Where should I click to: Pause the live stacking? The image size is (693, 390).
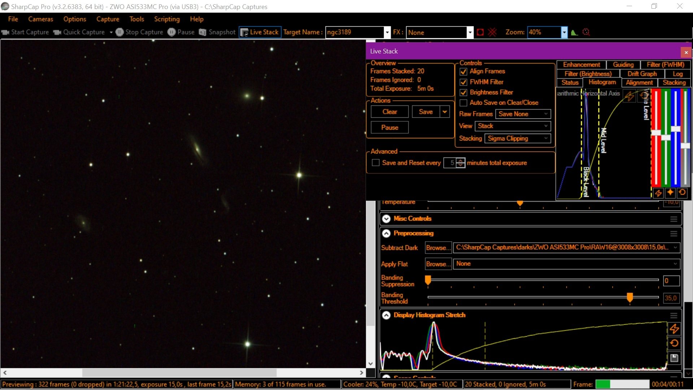(x=390, y=127)
